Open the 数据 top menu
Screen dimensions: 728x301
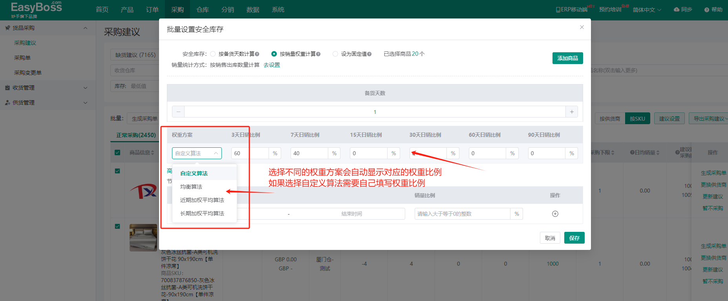coord(253,9)
